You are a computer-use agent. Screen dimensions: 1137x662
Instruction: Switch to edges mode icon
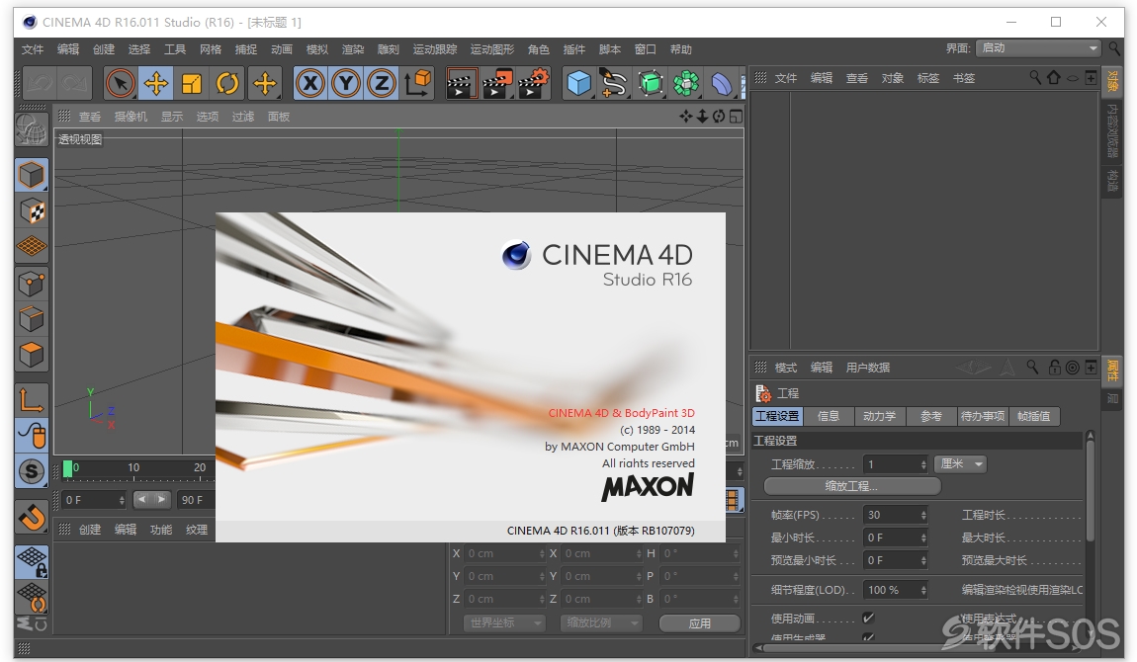[32, 319]
